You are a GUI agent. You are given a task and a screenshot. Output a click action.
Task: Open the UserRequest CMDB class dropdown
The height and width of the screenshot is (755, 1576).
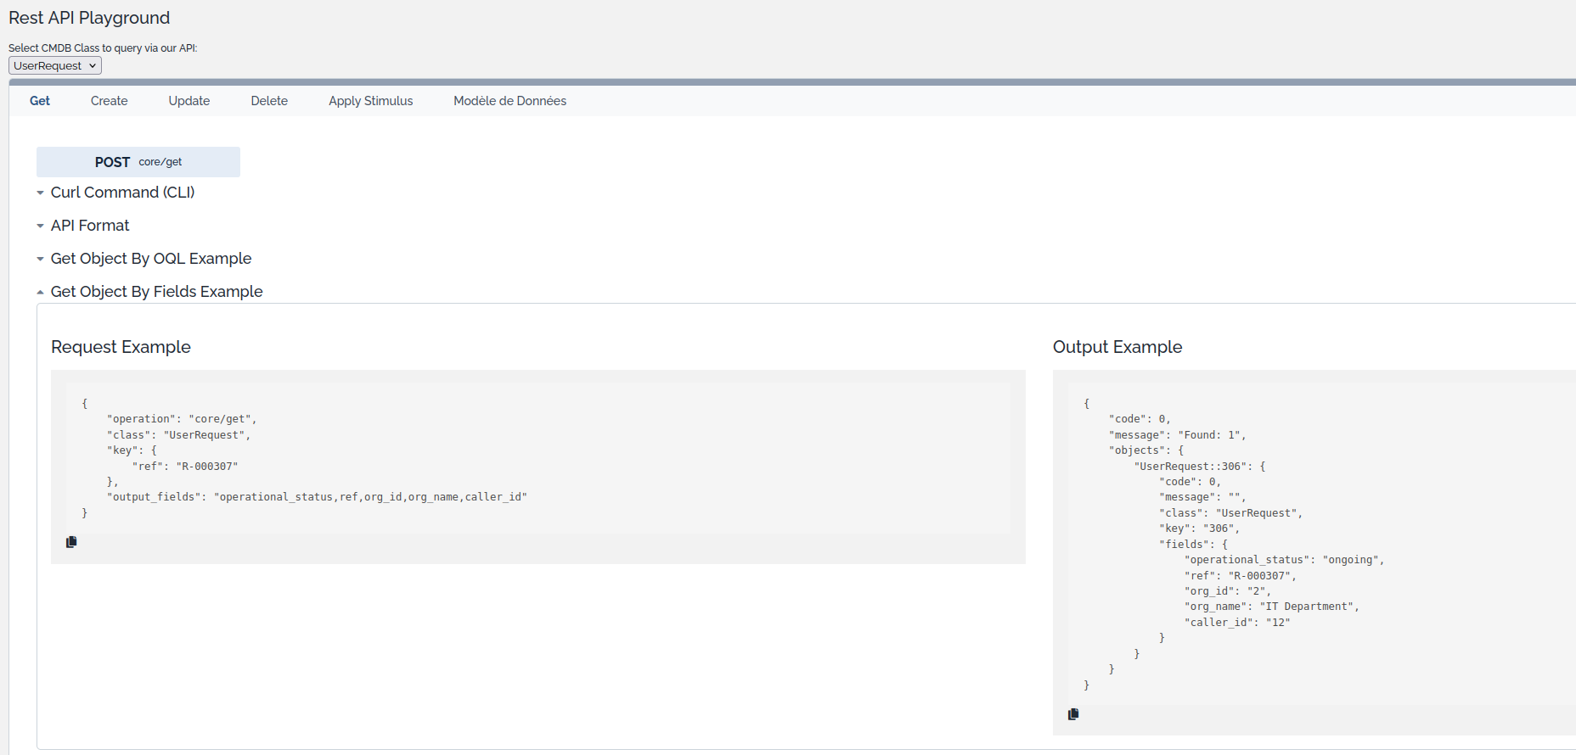click(x=55, y=65)
